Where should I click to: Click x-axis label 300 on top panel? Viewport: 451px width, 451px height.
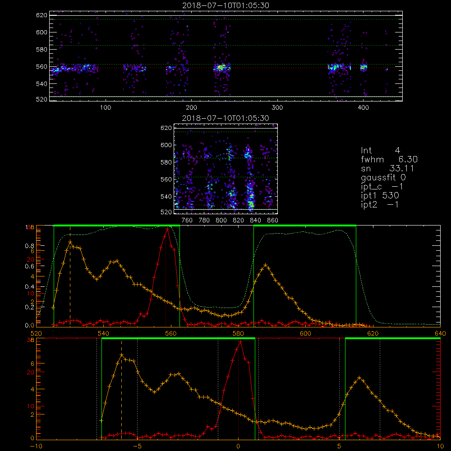tap(277, 108)
